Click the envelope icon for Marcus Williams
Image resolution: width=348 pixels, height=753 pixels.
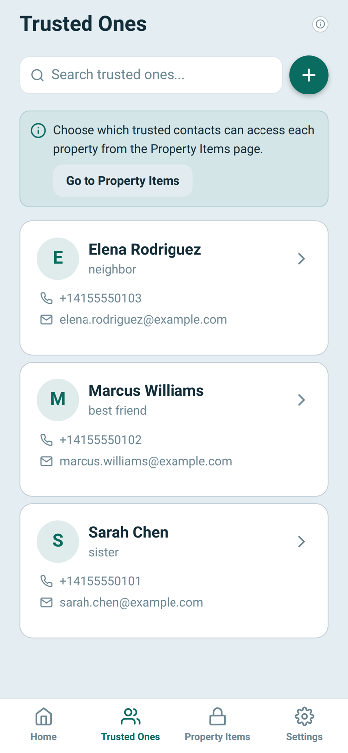46,461
